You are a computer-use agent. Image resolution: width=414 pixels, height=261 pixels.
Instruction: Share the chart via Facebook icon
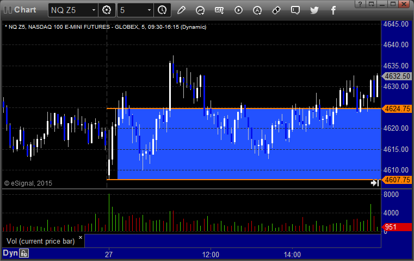[x=333, y=10]
